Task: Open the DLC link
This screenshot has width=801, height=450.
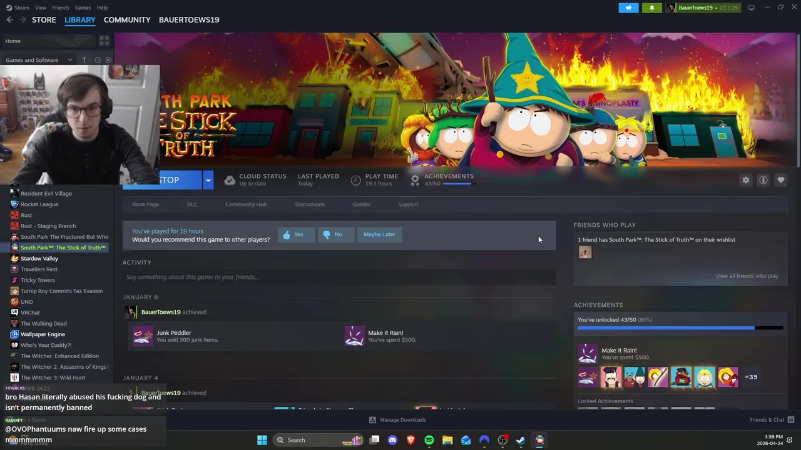Action: click(x=192, y=204)
